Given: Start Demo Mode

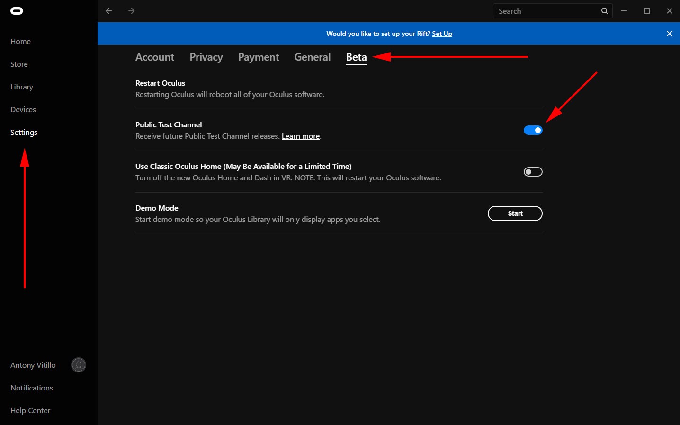Looking at the screenshot, I should [x=515, y=213].
